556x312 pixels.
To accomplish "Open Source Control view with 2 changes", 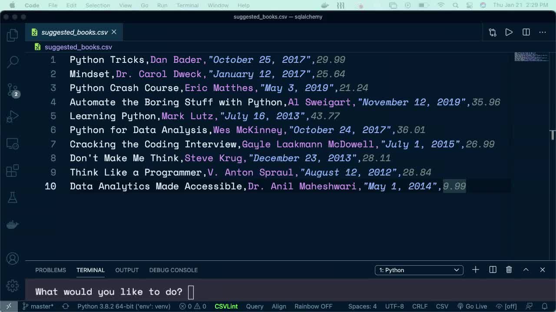I will (x=13, y=90).
